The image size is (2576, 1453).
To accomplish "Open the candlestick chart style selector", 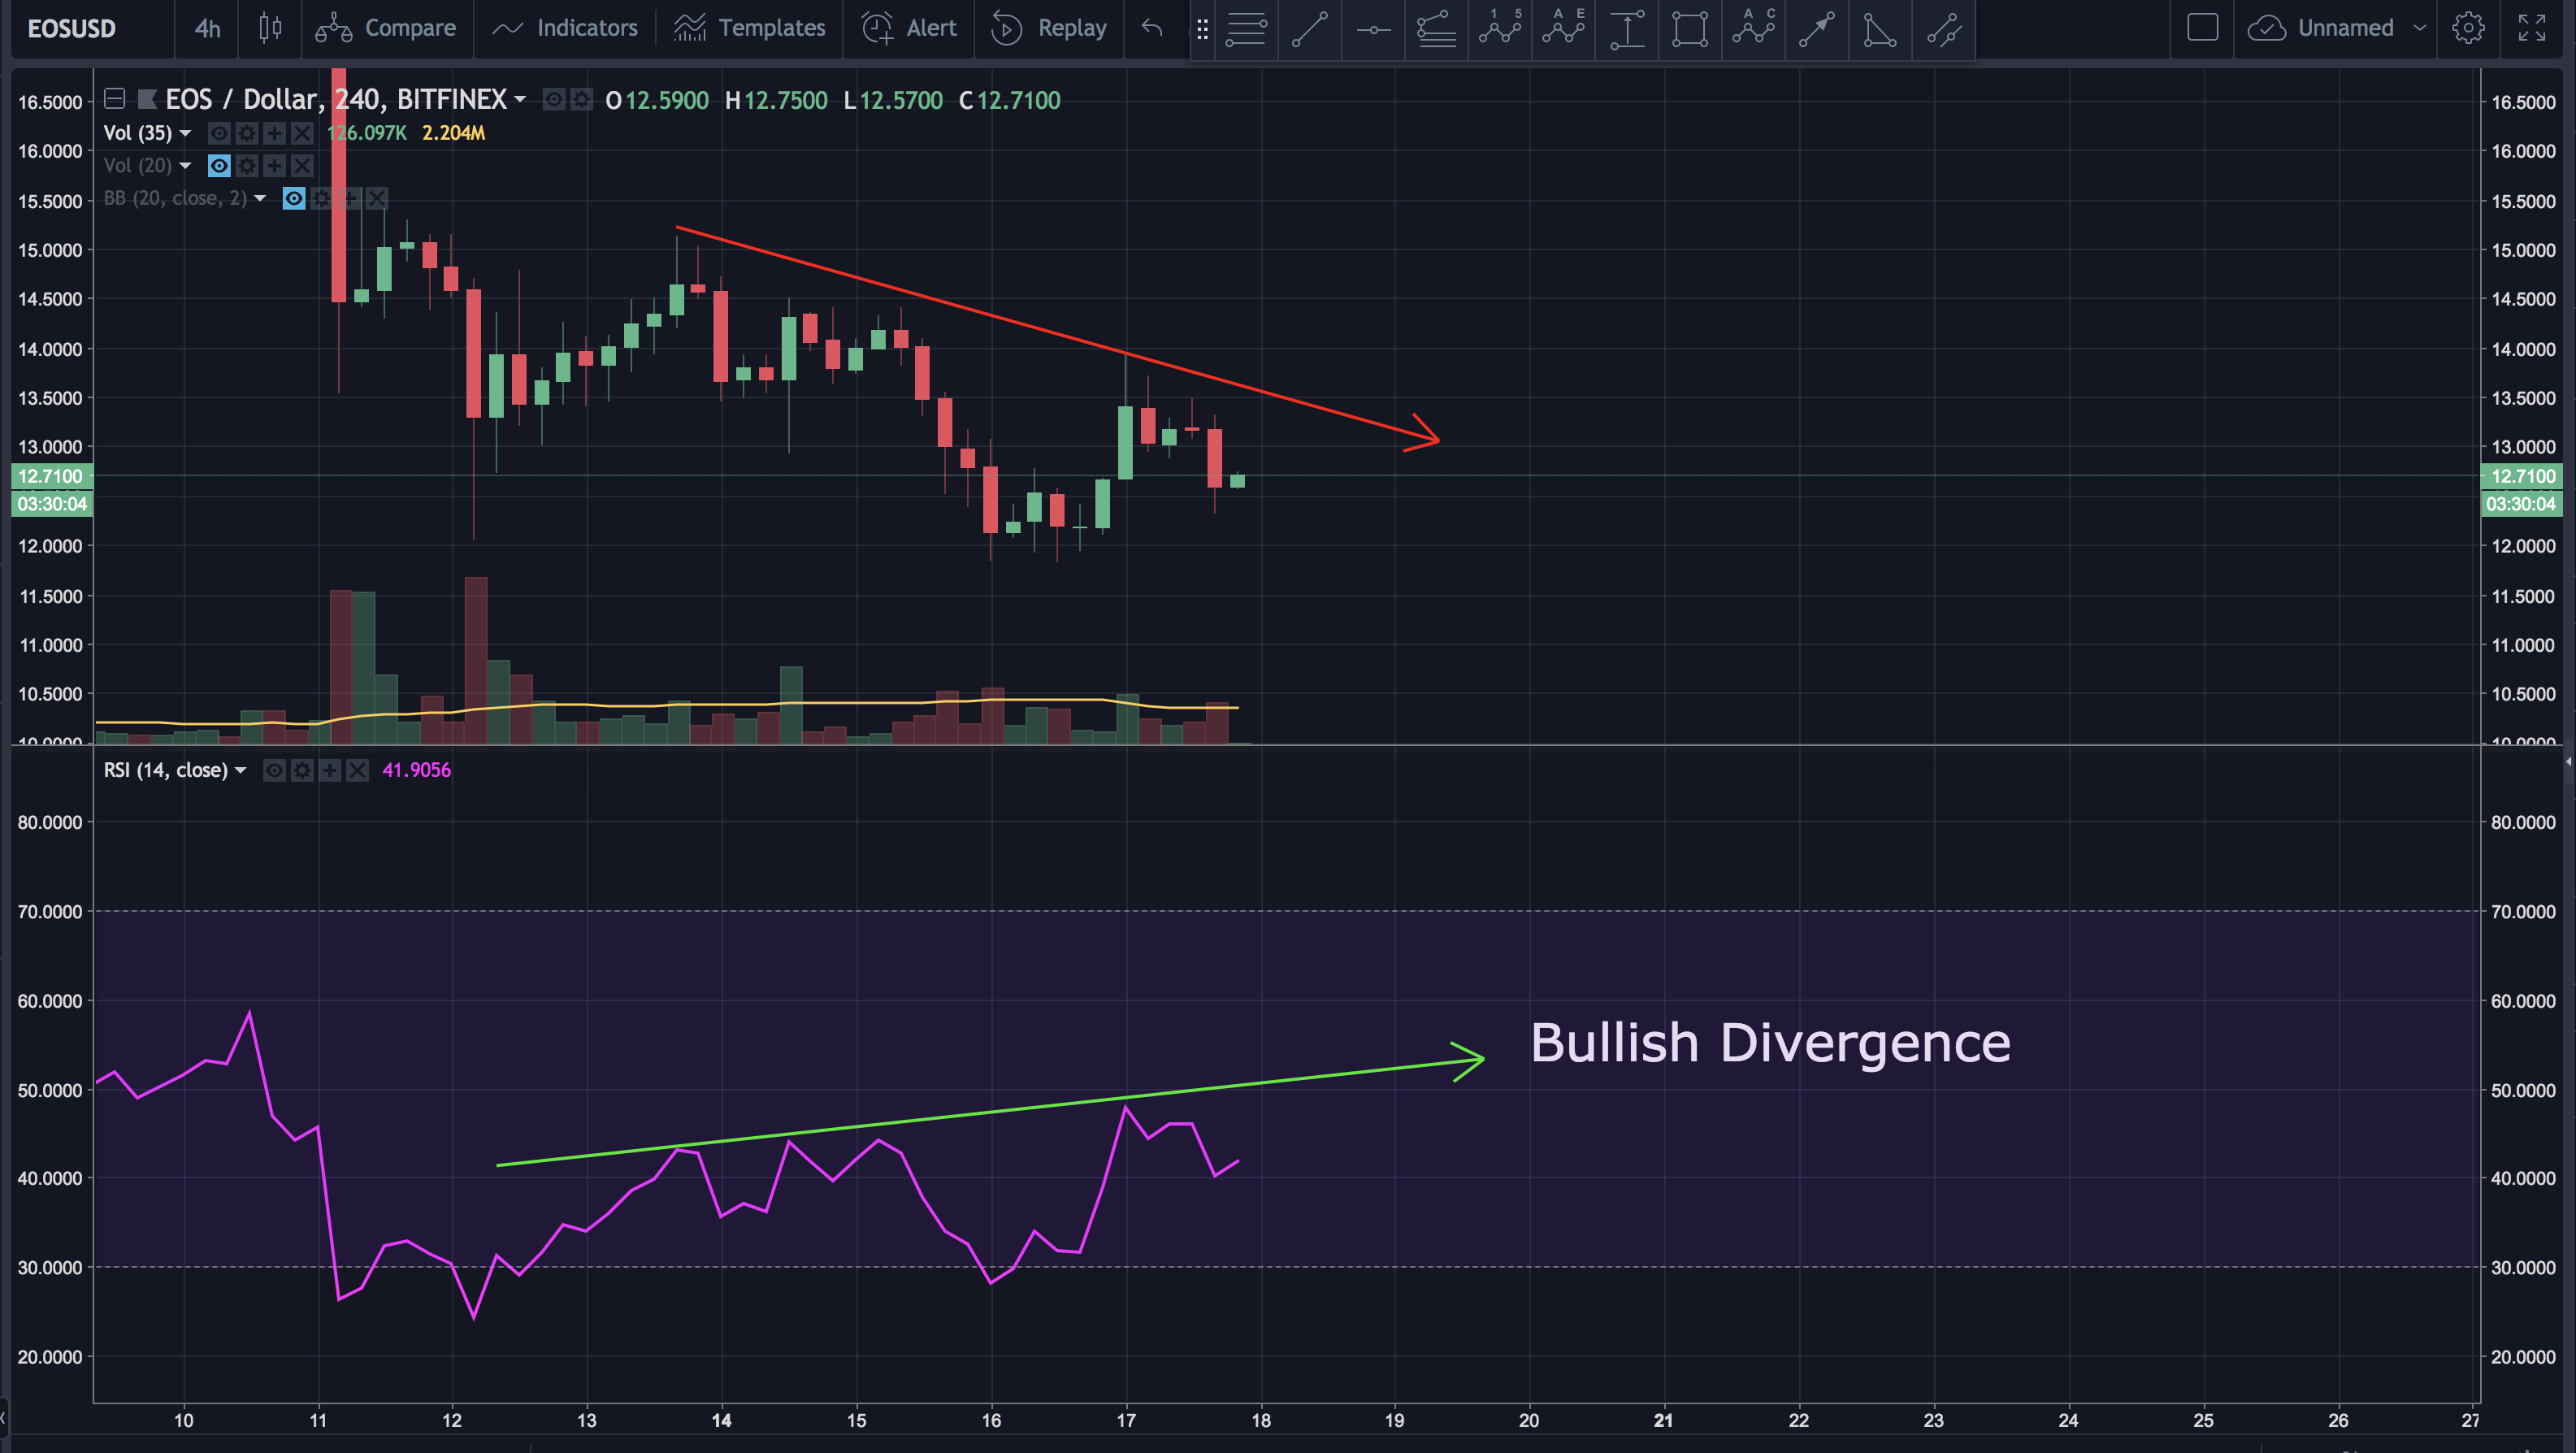I will tap(270, 28).
